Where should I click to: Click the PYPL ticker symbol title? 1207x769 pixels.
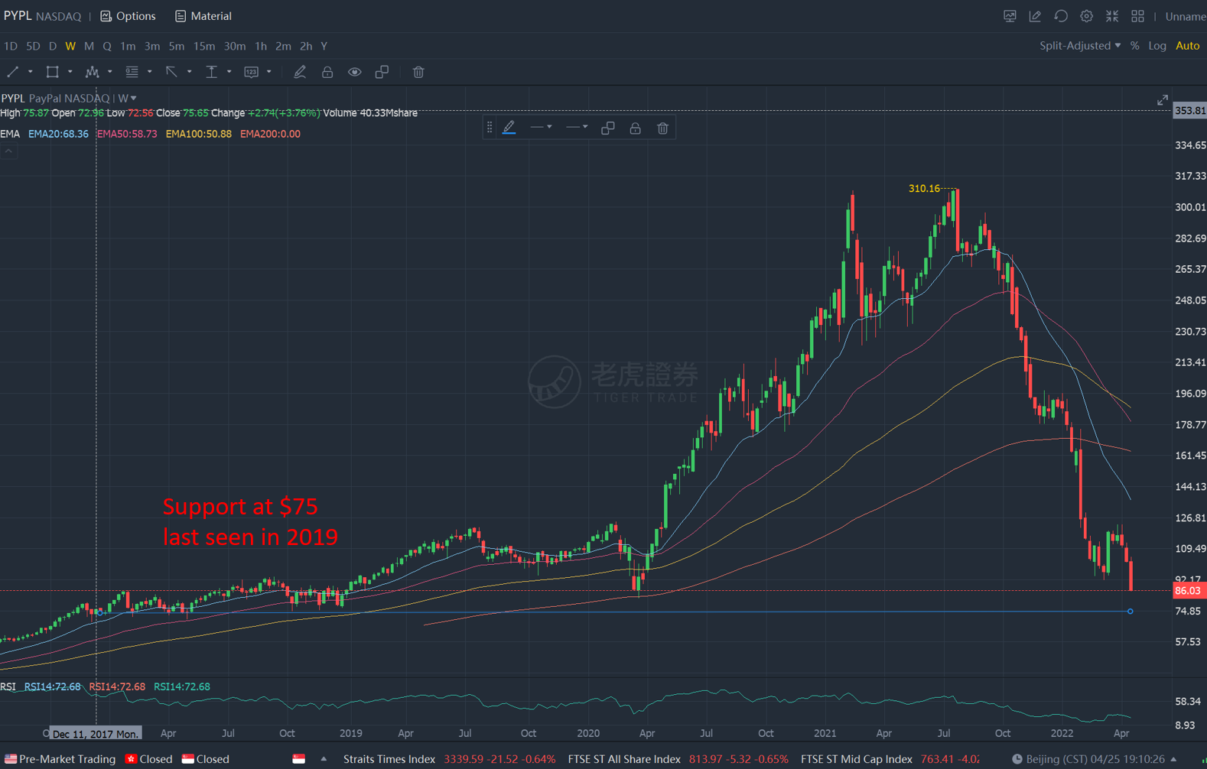pos(18,16)
